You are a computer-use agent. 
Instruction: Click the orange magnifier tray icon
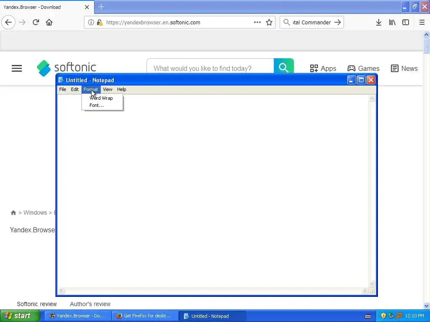coord(399,316)
